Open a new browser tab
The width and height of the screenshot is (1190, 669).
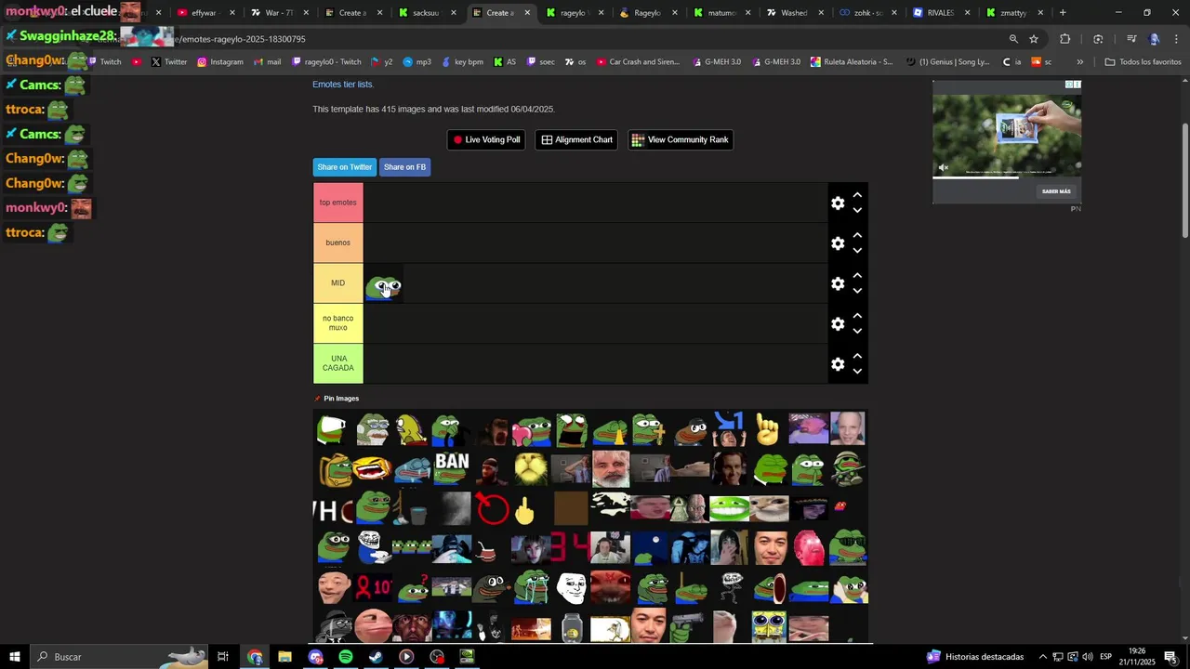[x=1063, y=13]
